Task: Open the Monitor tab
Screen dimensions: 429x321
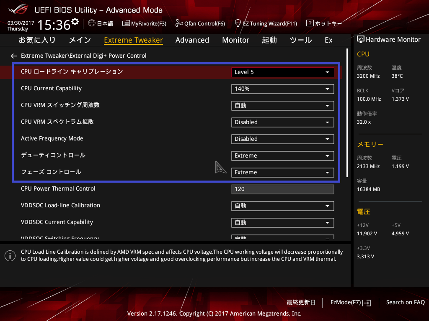Action: (x=235, y=40)
